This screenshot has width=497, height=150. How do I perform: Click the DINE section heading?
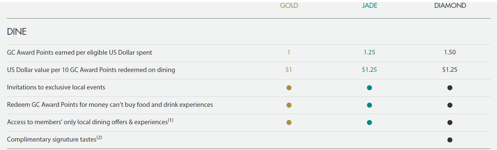[x=17, y=31]
